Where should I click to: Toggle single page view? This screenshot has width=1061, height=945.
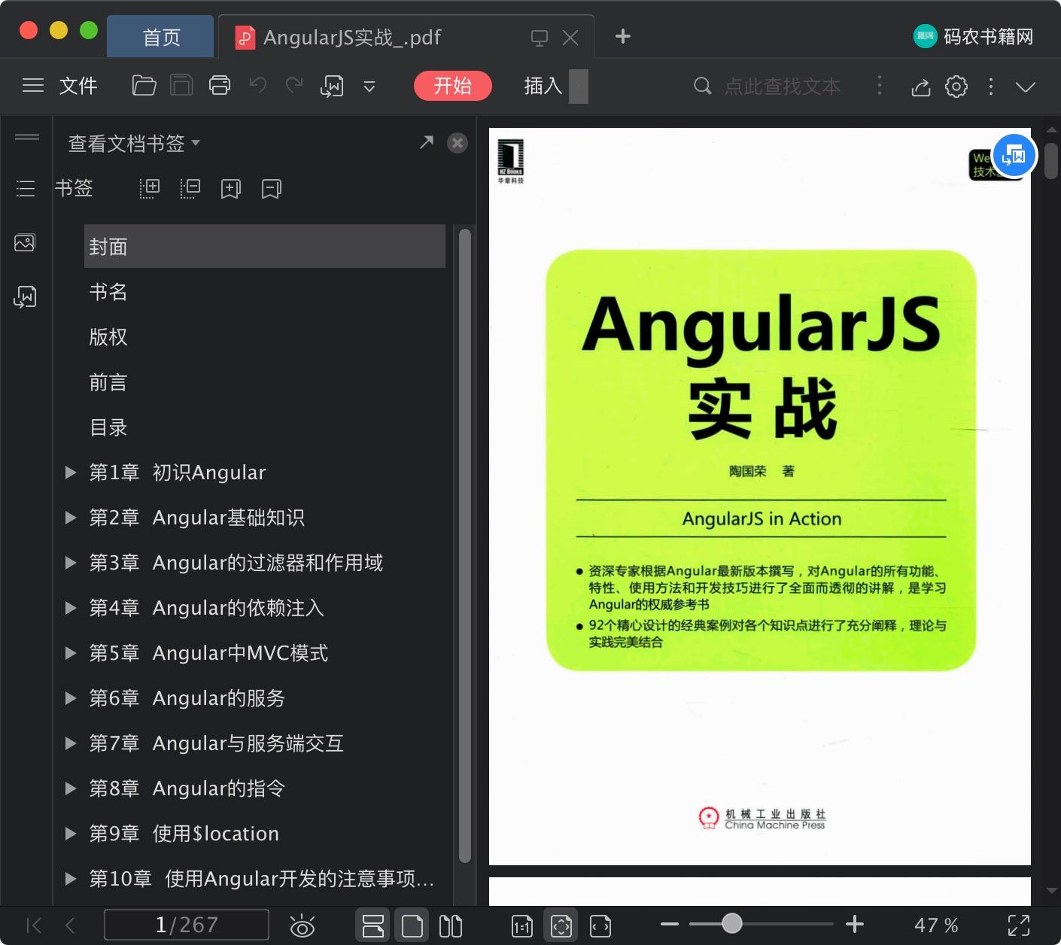[x=412, y=925]
